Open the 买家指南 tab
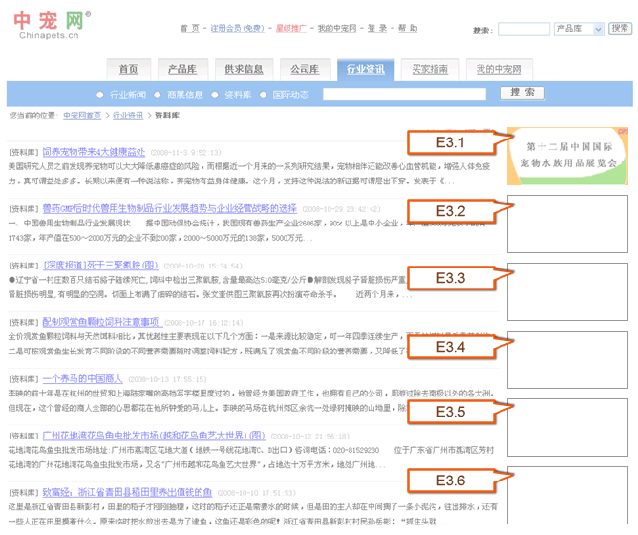This screenshot has height=535, width=638. pos(430,70)
